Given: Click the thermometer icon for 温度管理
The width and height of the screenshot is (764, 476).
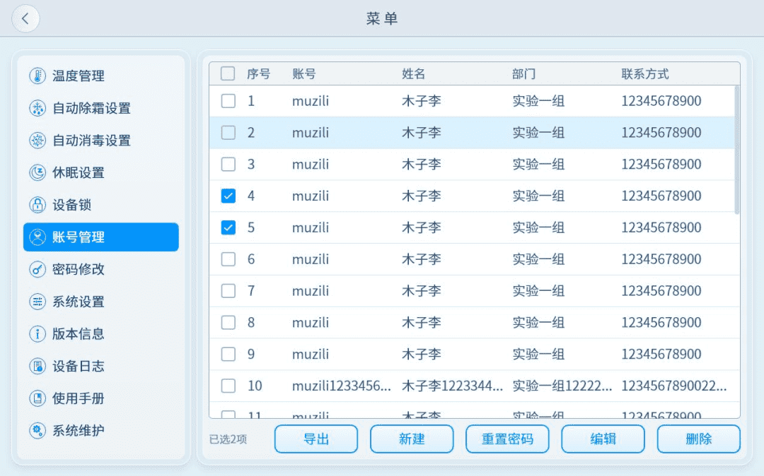Looking at the screenshot, I should [x=37, y=76].
